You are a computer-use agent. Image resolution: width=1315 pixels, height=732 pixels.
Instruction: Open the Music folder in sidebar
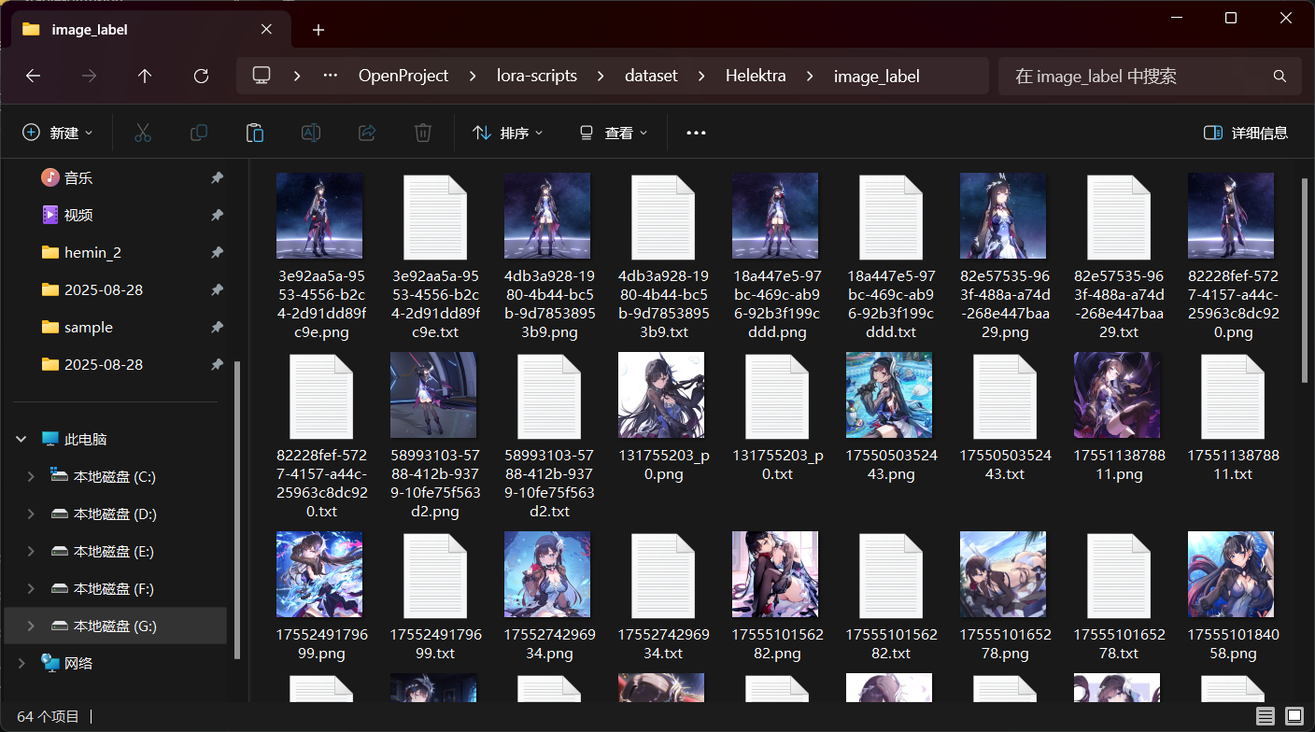point(78,177)
